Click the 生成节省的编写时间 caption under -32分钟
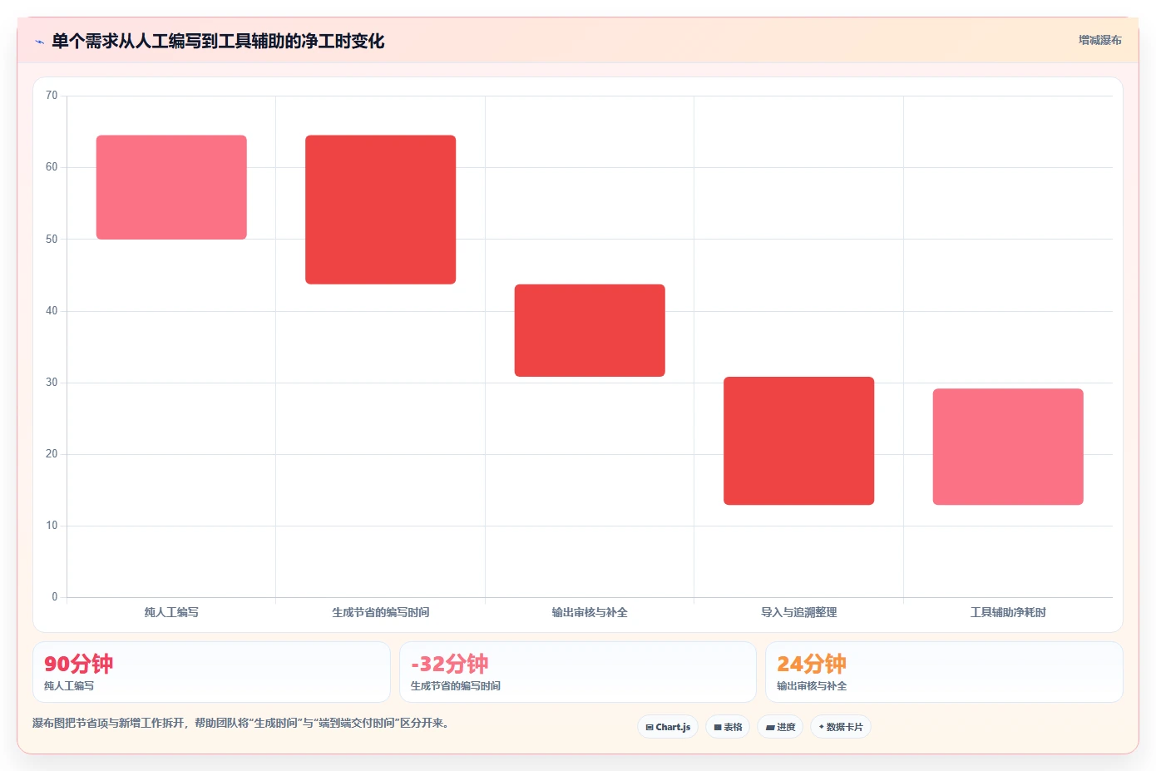This screenshot has width=1156, height=771. click(x=456, y=686)
